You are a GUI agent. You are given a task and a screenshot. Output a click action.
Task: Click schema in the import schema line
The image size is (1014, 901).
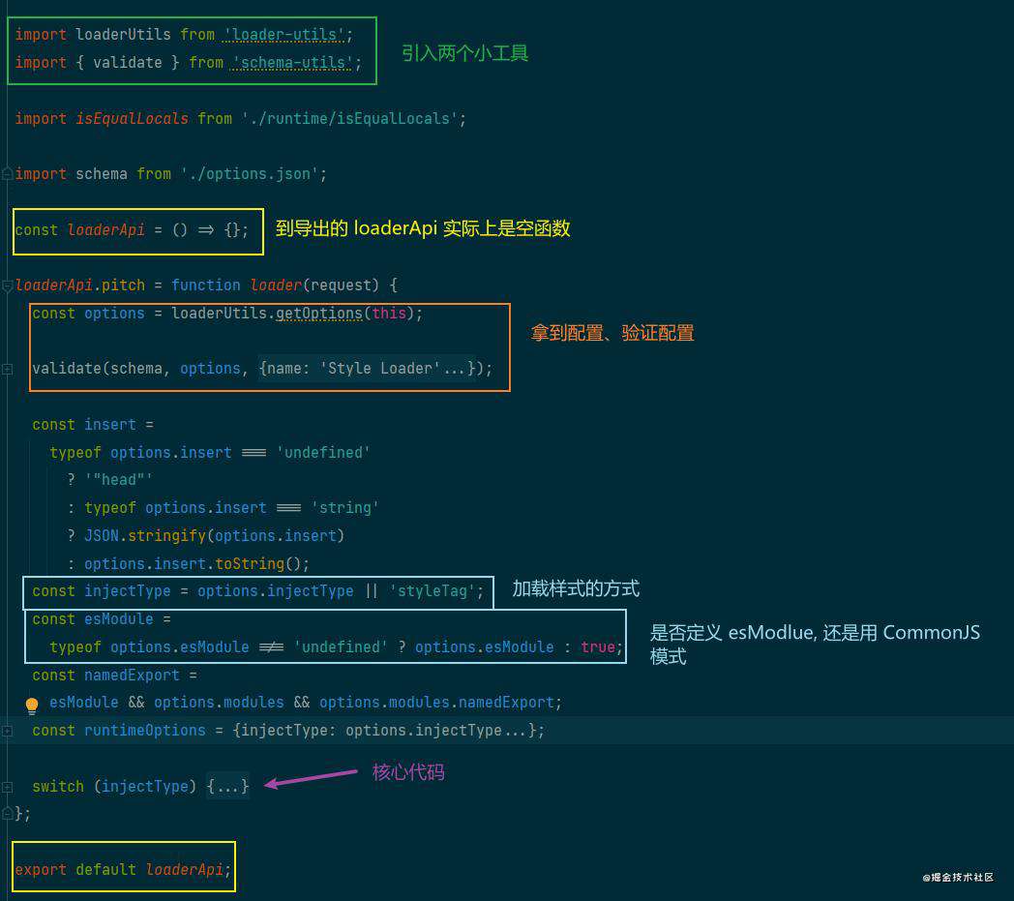[x=102, y=174]
